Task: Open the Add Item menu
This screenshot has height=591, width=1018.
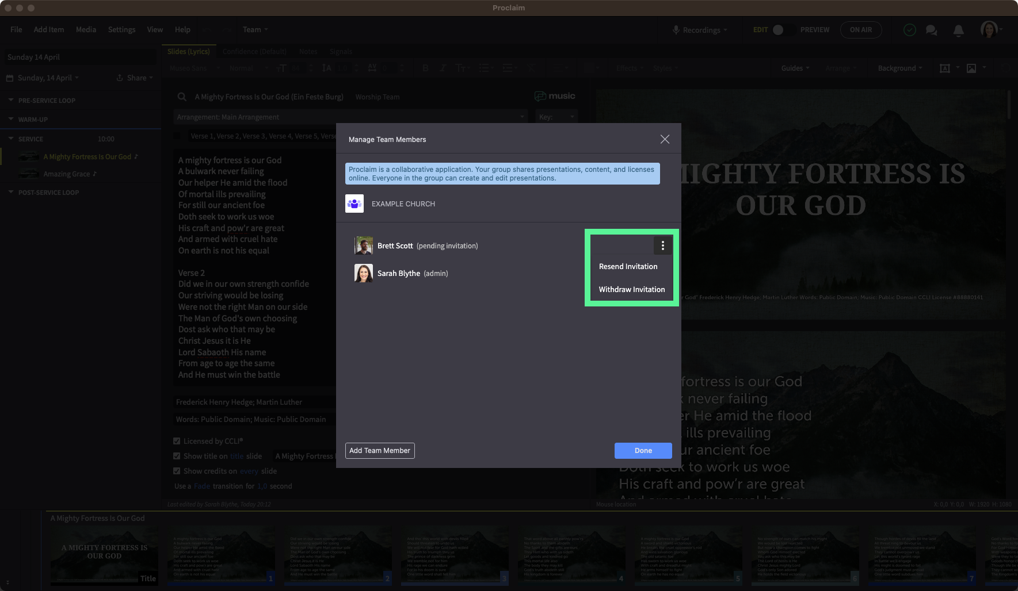Action: tap(49, 29)
